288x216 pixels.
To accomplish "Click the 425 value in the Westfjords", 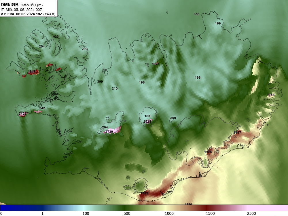I will [56, 37].
